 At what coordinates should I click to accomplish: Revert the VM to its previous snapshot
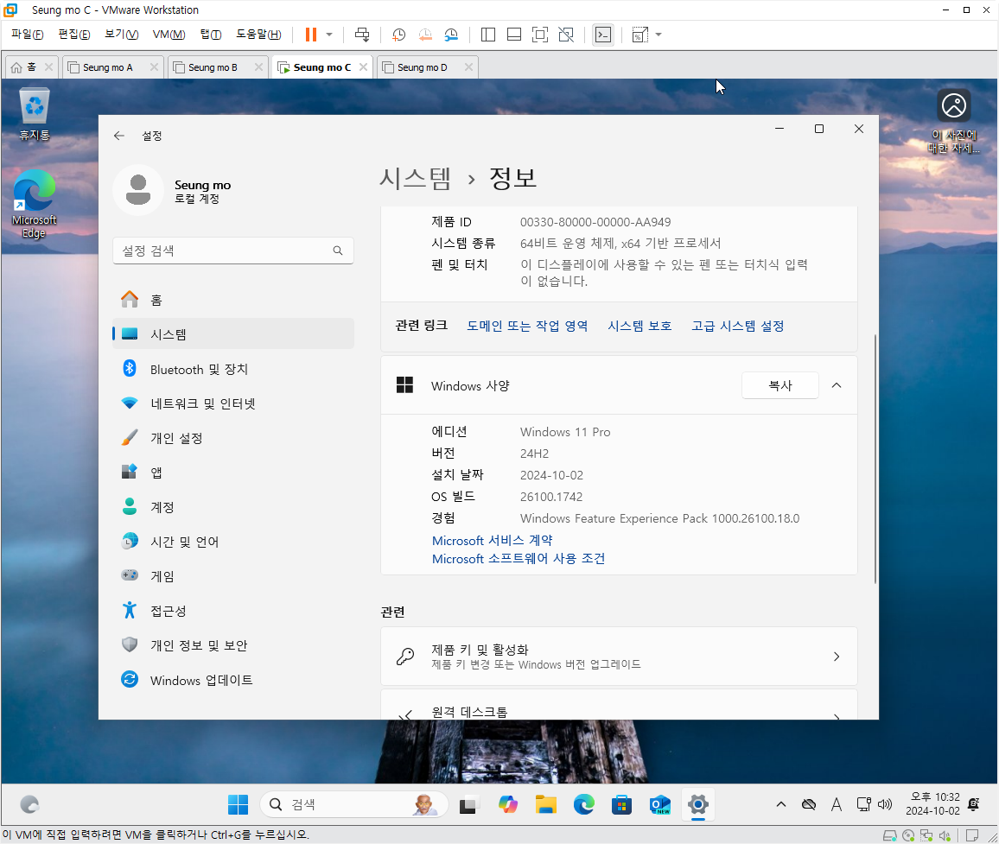point(425,35)
